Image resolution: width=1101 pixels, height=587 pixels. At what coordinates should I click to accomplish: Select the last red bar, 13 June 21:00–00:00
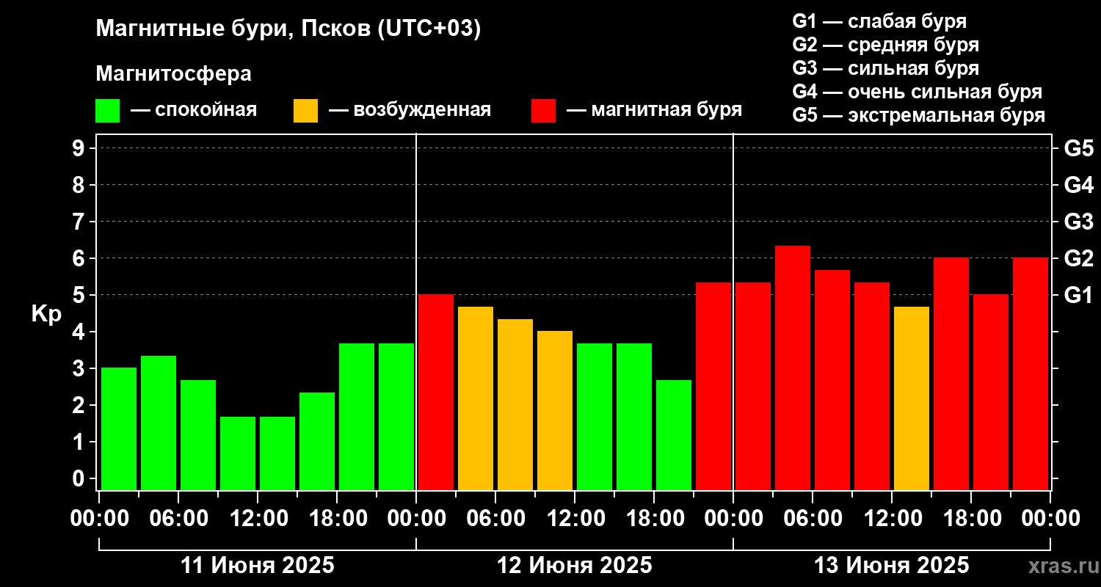[1031, 373]
